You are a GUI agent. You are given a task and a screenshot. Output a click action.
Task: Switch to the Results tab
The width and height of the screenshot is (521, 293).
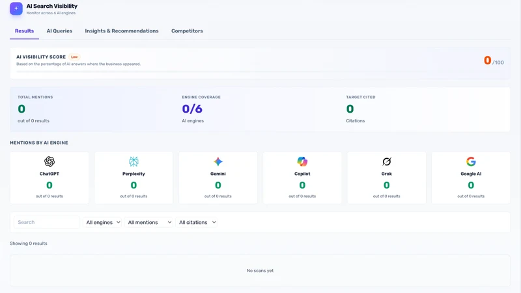(24, 31)
